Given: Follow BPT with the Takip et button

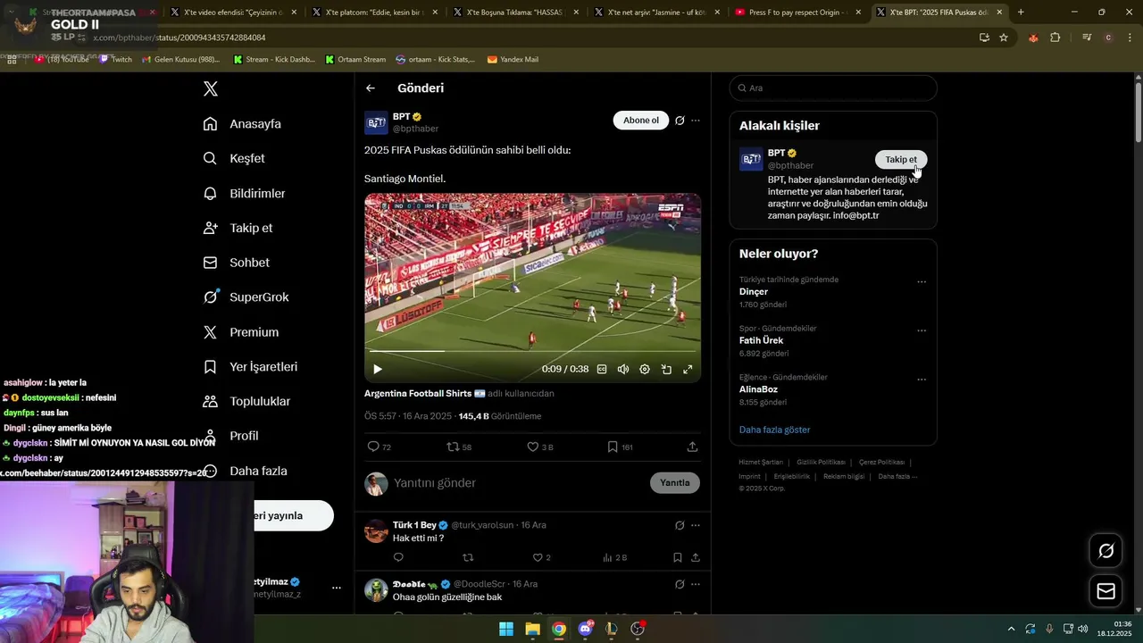Looking at the screenshot, I should click(x=901, y=160).
